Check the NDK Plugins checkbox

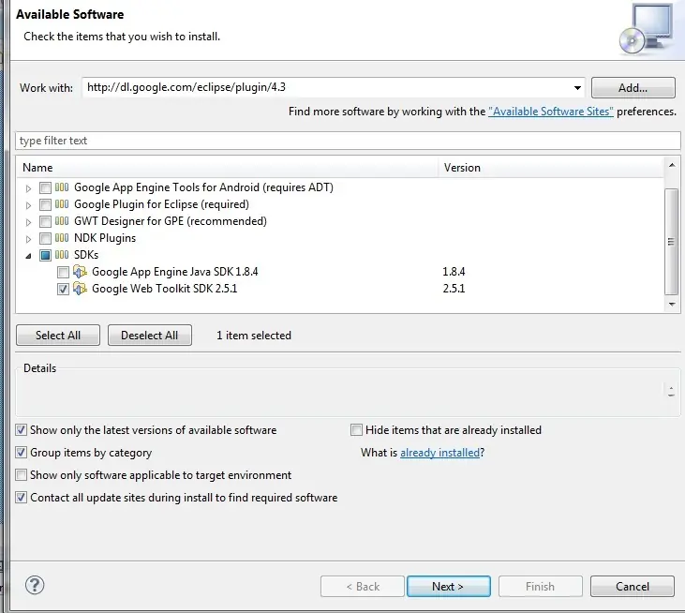click(x=45, y=238)
